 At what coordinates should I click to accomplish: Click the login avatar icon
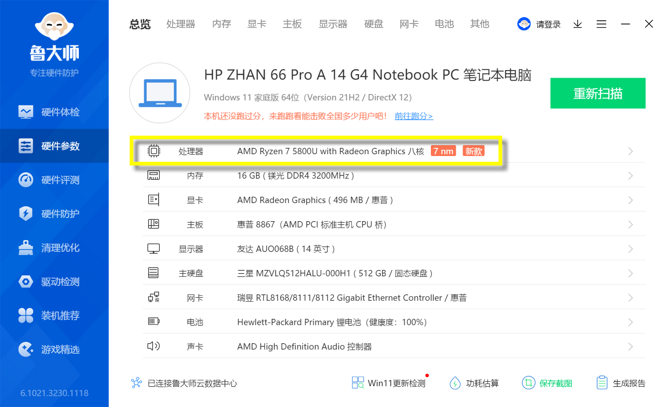coord(524,24)
